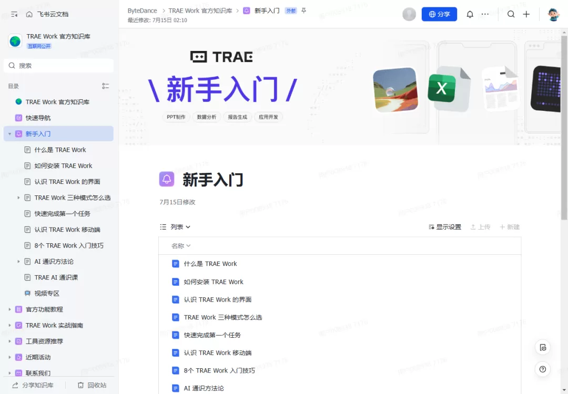Open the 回收站 trash
The width and height of the screenshot is (568, 394).
[x=92, y=385]
